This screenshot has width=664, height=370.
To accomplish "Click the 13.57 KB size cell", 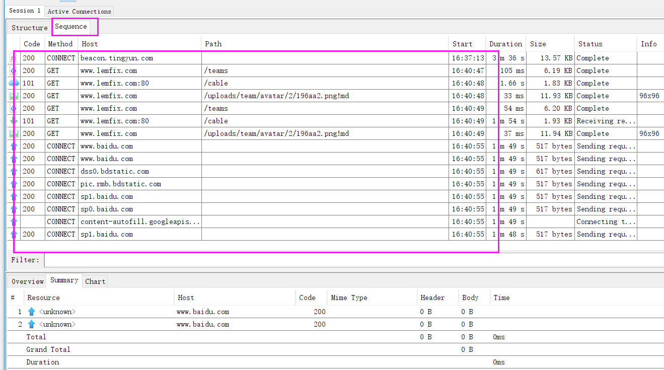I will click(x=550, y=58).
